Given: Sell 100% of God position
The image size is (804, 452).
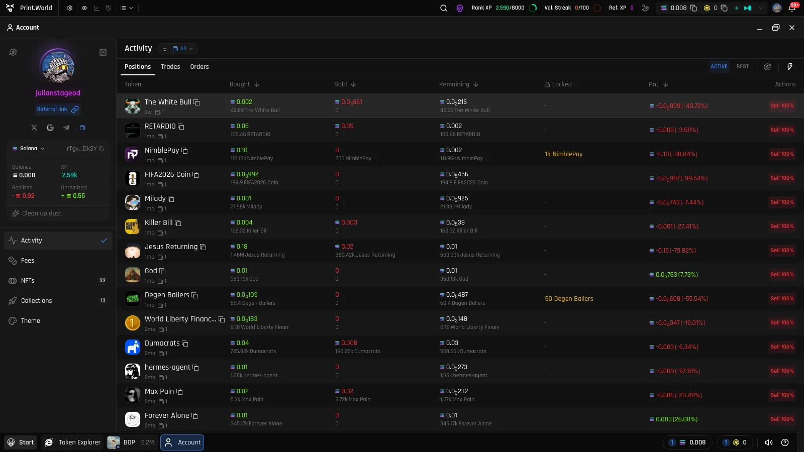Looking at the screenshot, I should point(782,275).
